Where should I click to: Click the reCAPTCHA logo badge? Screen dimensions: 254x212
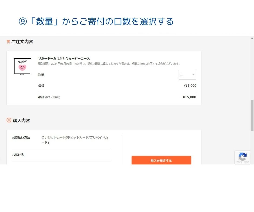point(242,157)
